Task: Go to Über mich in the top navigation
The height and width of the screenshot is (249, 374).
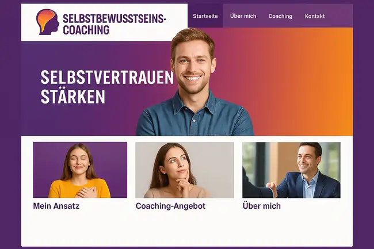Action: 243,16
